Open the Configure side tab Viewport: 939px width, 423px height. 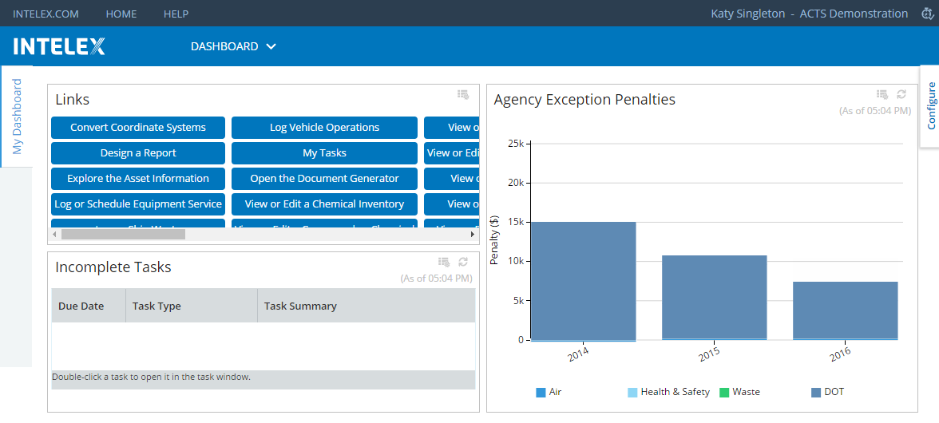(x=931, y=106)
